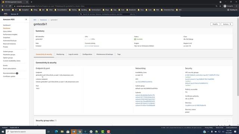Click the Windows Start button
The image size is (239, 134).
coord(3,131)
